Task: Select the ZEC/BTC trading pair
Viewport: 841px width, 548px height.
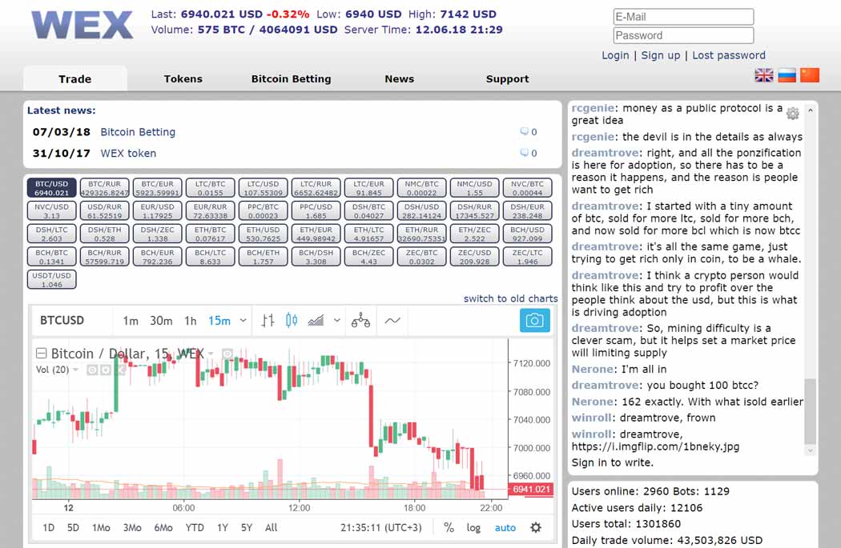Action: coord(421,257)
